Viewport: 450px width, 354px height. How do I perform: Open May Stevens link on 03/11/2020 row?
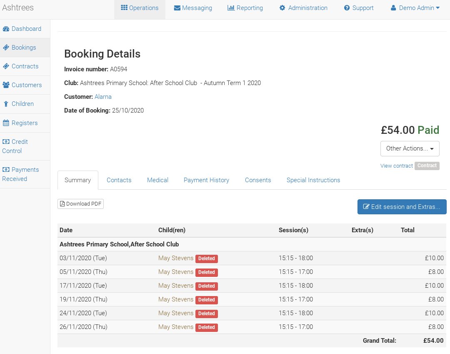[x=176, y=258]
